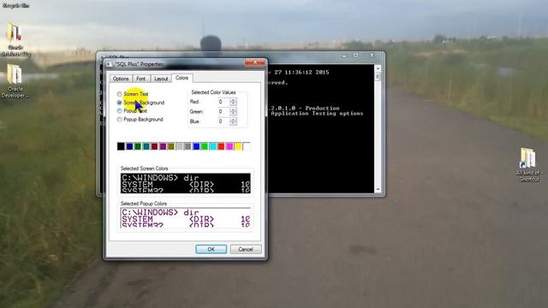Pick the dark blue (navy) color swatch
Image resolution: width=548 pixels, height=308 pixels.
coord(129,146)
